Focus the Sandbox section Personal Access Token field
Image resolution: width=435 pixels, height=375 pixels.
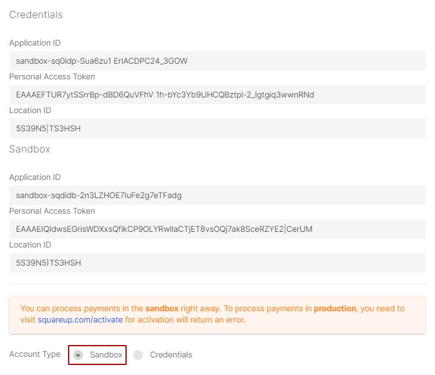(217, 229)
